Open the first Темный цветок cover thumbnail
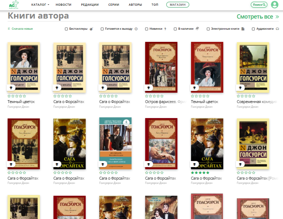Viewport: 283px width, 219px height. [24, 67]
